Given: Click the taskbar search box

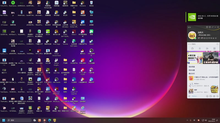Looking at the screenshot, I should coord(19,120).
